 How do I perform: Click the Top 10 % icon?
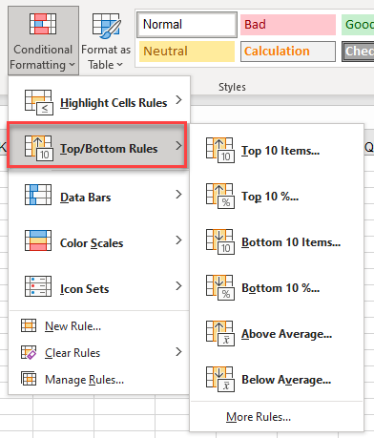tap(220, 196)
